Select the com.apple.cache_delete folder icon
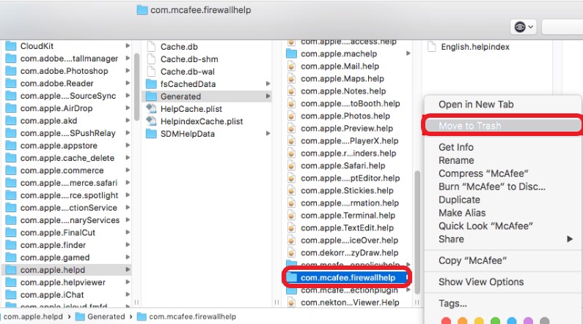583x324 pixels. pos(11,158)
